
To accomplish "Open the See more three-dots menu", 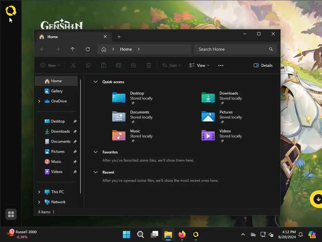I will pos(220,66).
